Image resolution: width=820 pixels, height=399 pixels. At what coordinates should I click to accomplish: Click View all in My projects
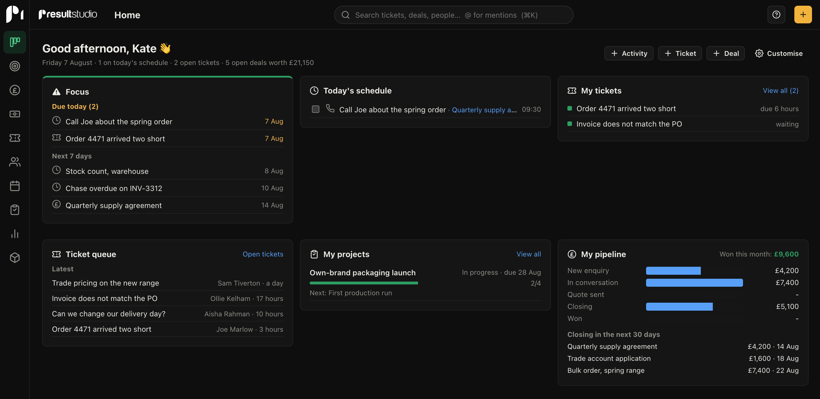point(528,254)
